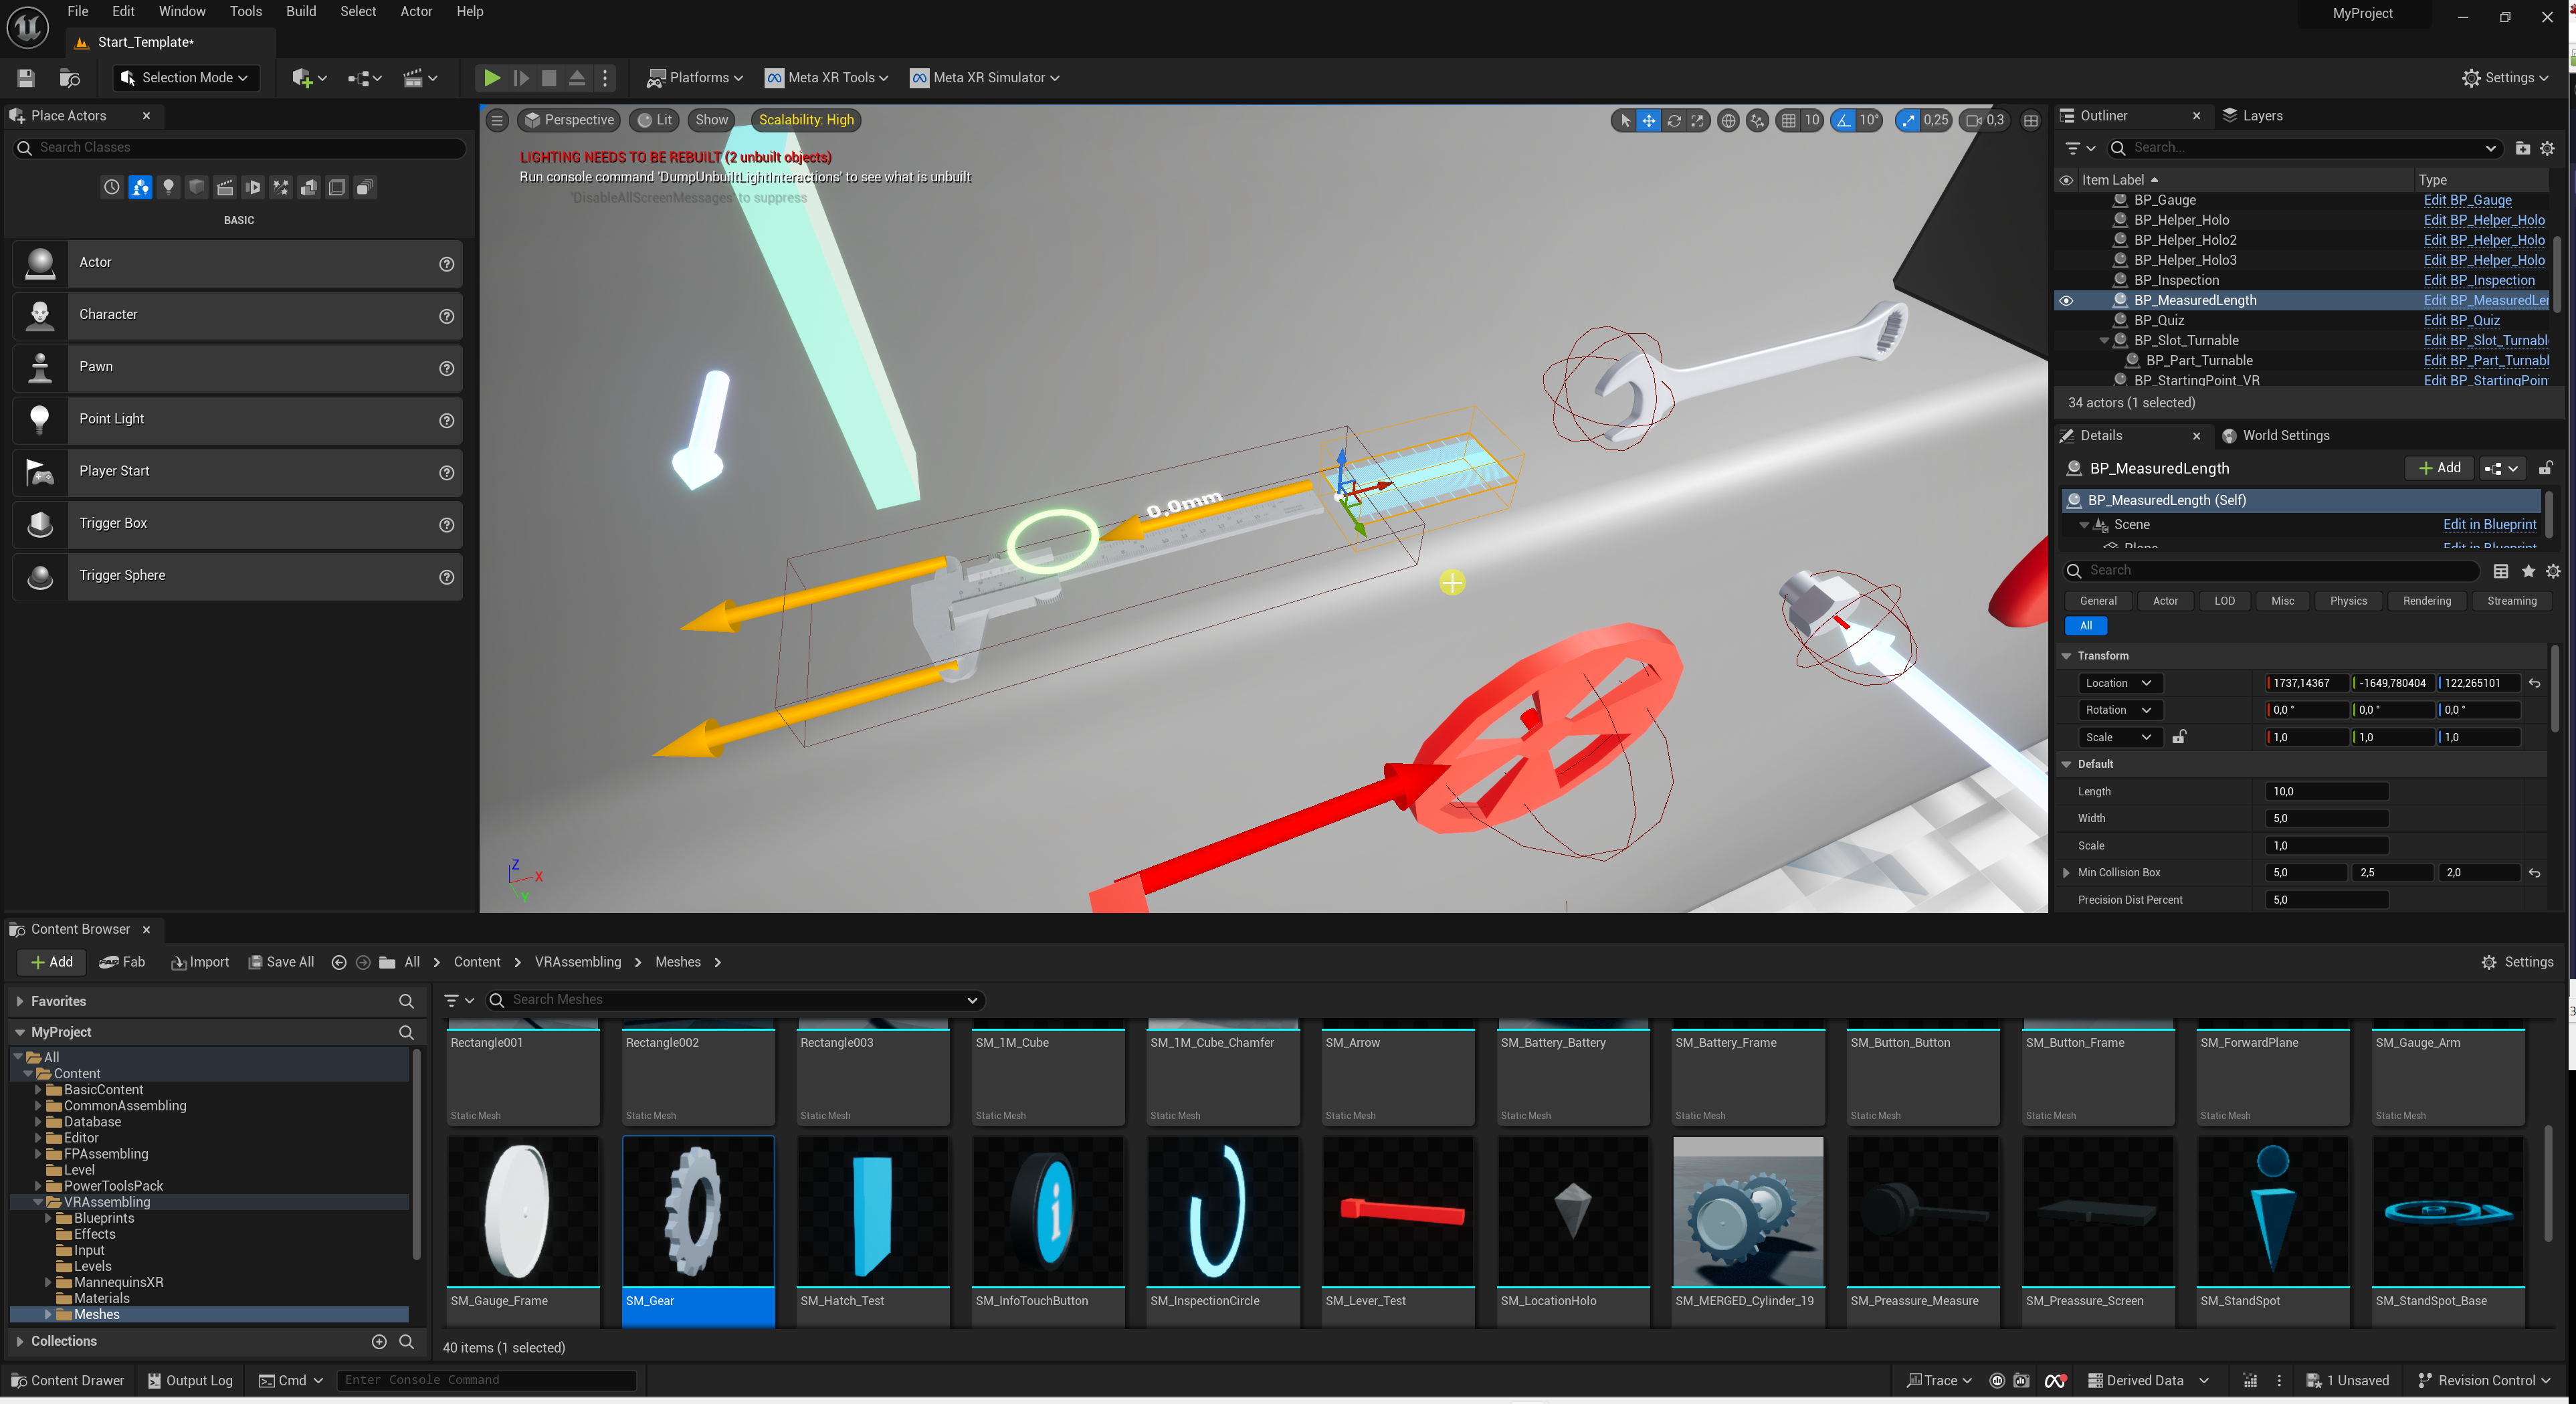Open the Build menu

[x=300, y=11]
